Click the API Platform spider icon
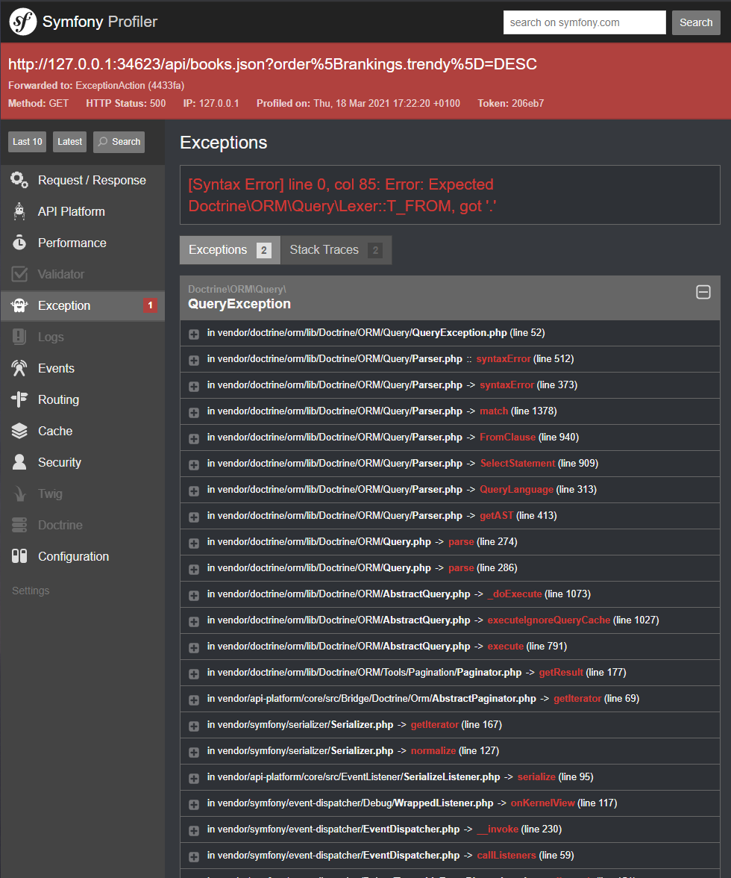 point(19,212)
